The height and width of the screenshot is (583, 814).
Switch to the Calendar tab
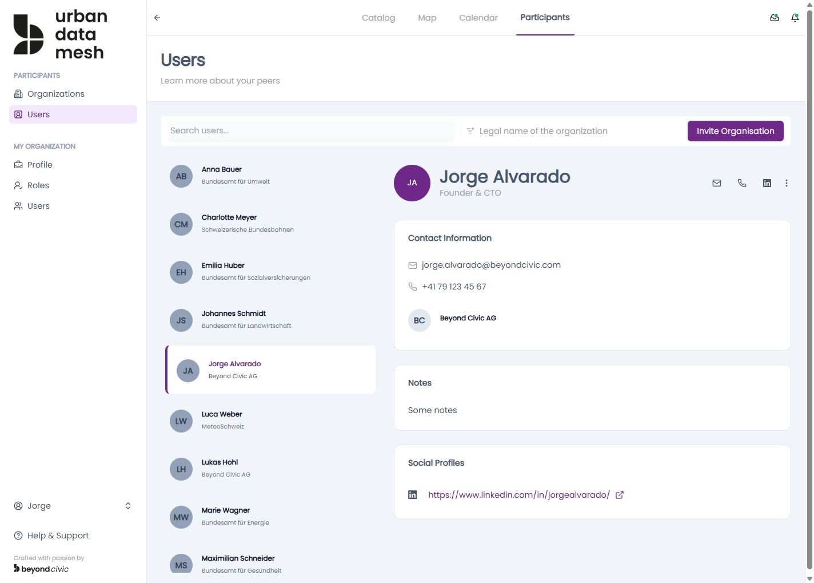pos(478,18)
